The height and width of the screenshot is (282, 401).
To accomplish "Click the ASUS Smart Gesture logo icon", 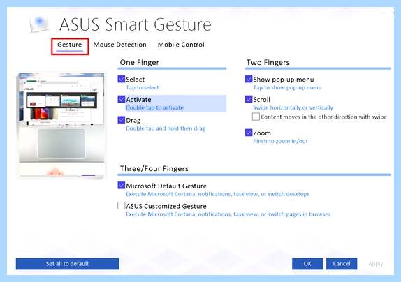I will click(x=39, y=24).
